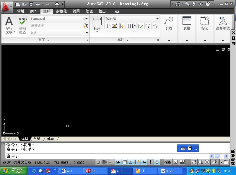Viewport: 236px width, 175px height.
Task: Toggle polar tracking in status bar
Action: pyautogui.click(x=118, y=162)
